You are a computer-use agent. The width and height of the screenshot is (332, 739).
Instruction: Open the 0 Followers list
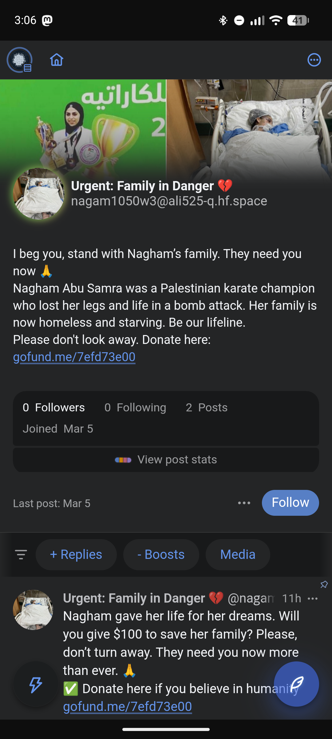54,407
